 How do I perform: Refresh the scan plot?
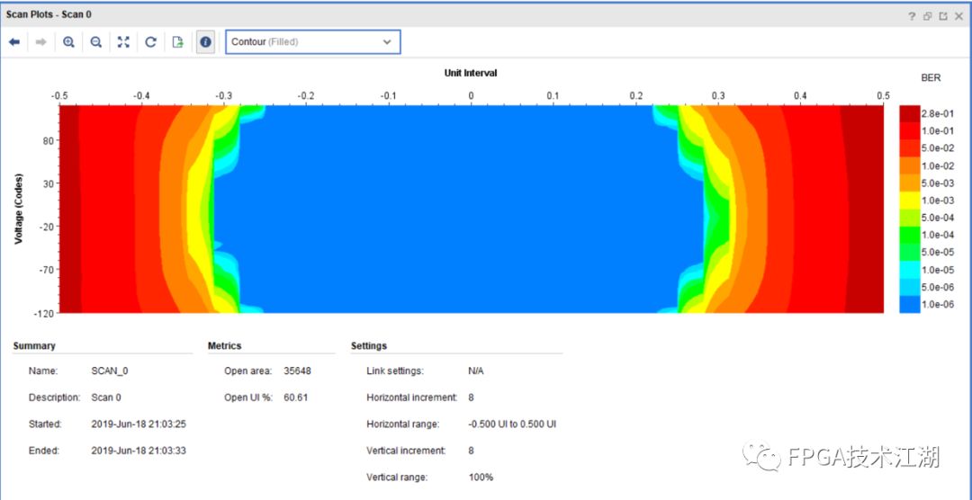point(151,42)
